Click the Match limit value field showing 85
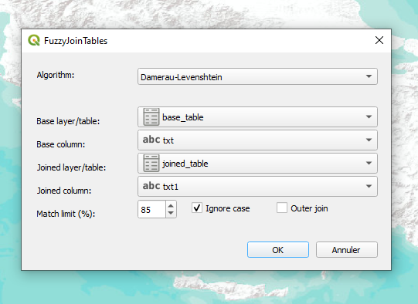 [x=151, y=209]
